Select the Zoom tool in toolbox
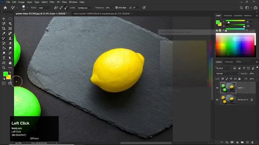 [x=4, y=68]
